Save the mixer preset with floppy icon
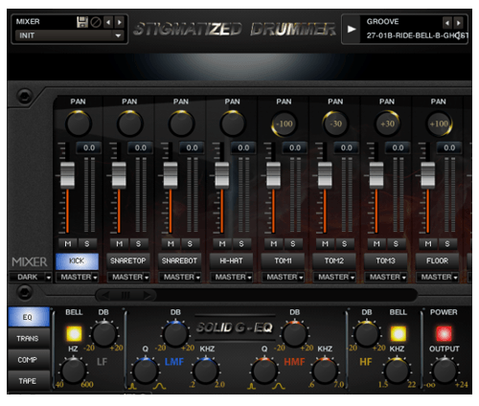This screenshot has height=406, width=479. 82,22
